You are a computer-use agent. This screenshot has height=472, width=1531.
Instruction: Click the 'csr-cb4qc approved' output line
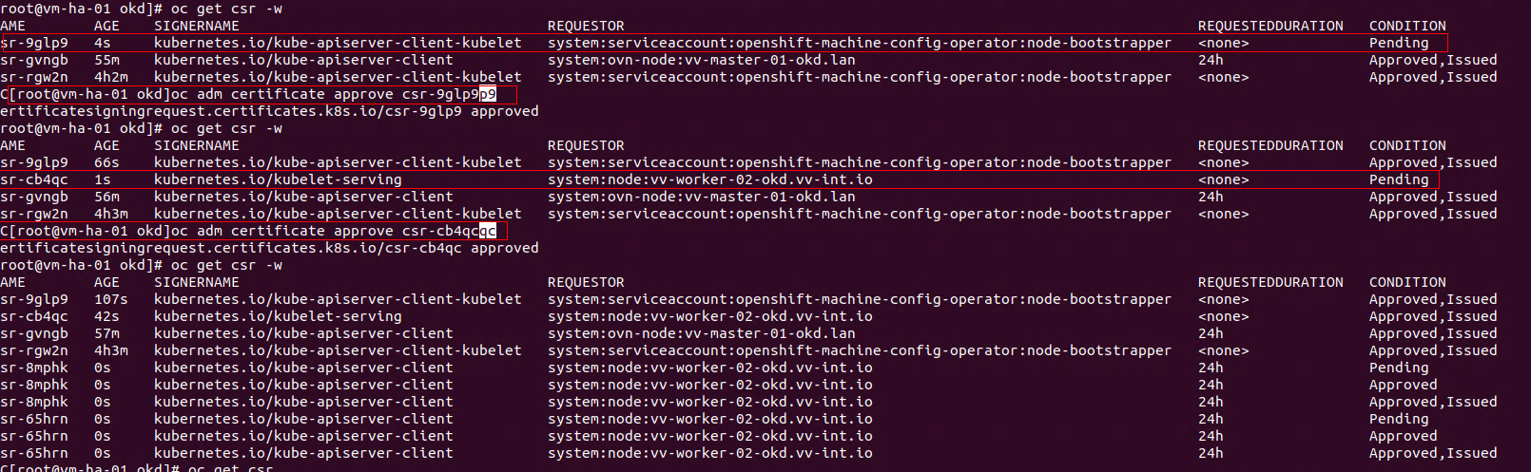click(x=269, y=248)
